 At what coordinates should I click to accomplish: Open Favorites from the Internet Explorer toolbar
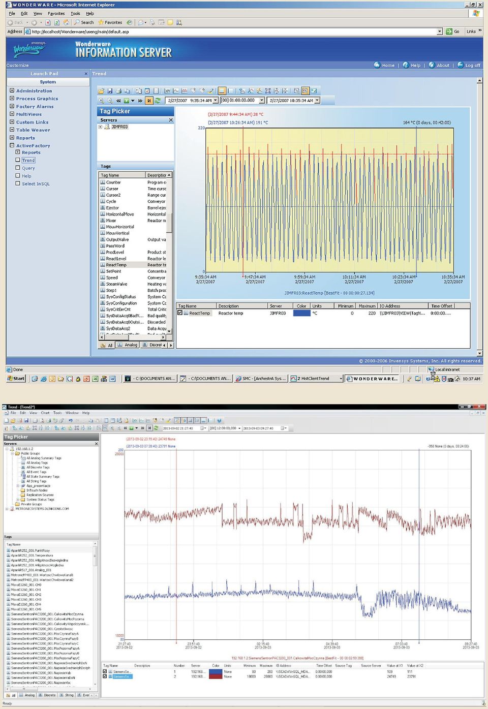click(x=110, y=22)
